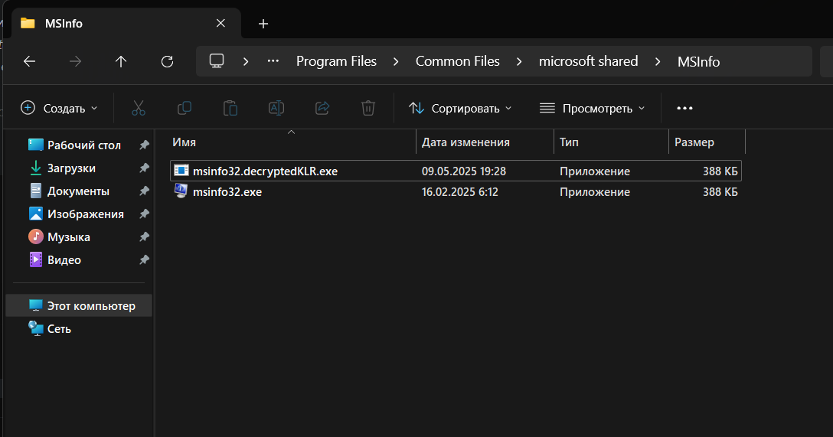Screen dimensions: 833x437
Task: Go up one folder level
Action: point(121,61)
